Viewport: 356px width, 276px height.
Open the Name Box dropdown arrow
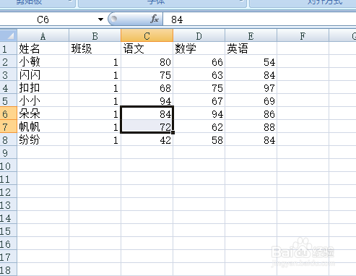tap(100, 20)
